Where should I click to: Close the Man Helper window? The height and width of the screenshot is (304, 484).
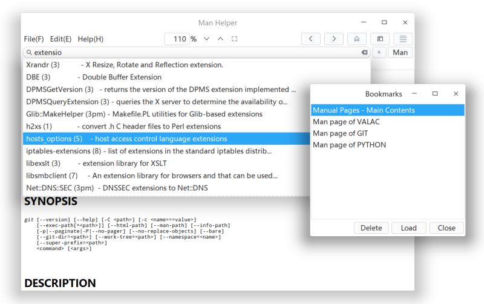(x=405, y=22)
